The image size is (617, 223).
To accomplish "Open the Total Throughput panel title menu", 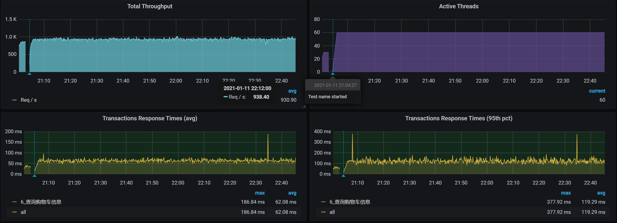I will pos(150,6).
